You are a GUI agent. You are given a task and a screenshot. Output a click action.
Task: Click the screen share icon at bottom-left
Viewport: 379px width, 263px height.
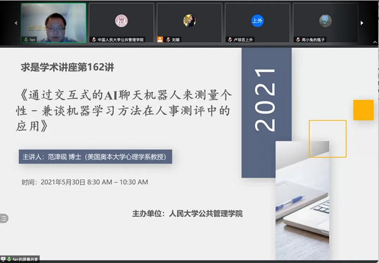4,259
